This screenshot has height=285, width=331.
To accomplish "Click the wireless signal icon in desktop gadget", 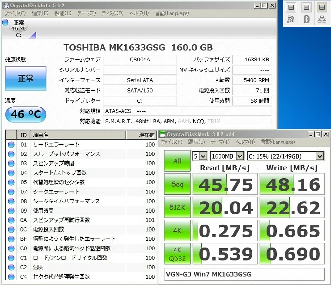I will pos(291,19).
